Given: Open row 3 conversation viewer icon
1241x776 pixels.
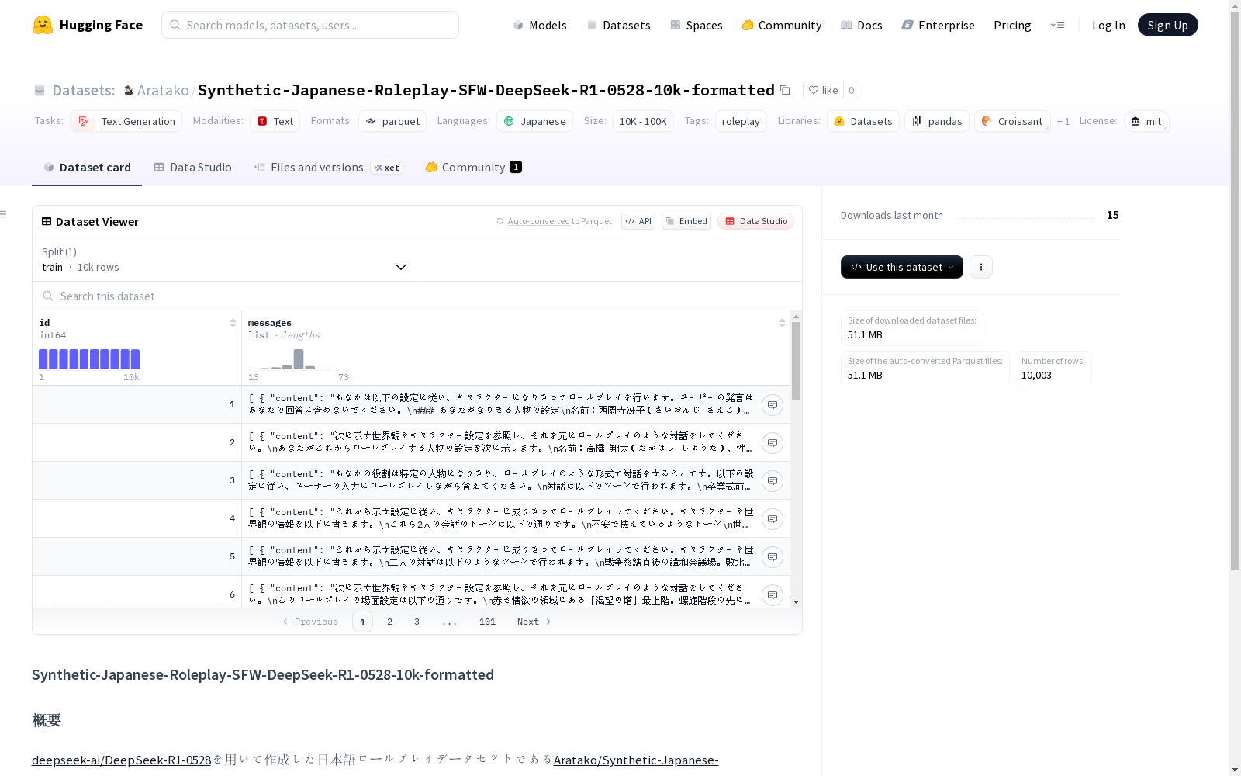Looking at the screenshot, I should click(x=773, y=481).
